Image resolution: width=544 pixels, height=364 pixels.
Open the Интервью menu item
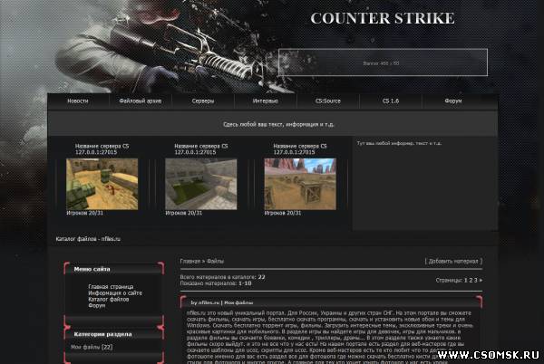point(266,101)
